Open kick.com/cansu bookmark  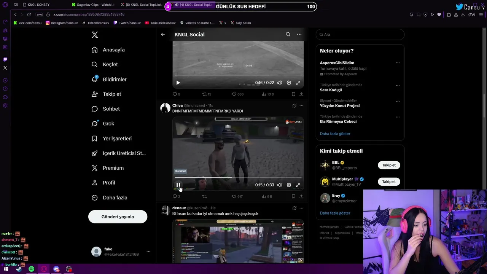click(27, 23)
